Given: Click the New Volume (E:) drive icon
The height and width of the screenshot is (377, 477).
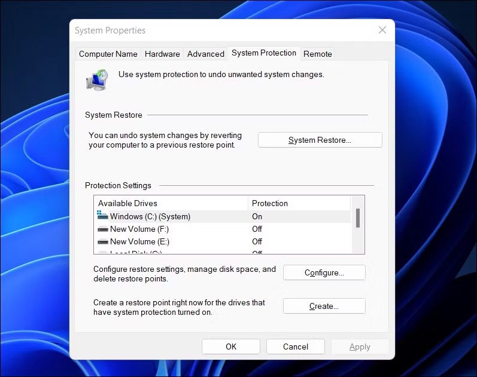Looking at the screenshot, I should pos(103,242).
